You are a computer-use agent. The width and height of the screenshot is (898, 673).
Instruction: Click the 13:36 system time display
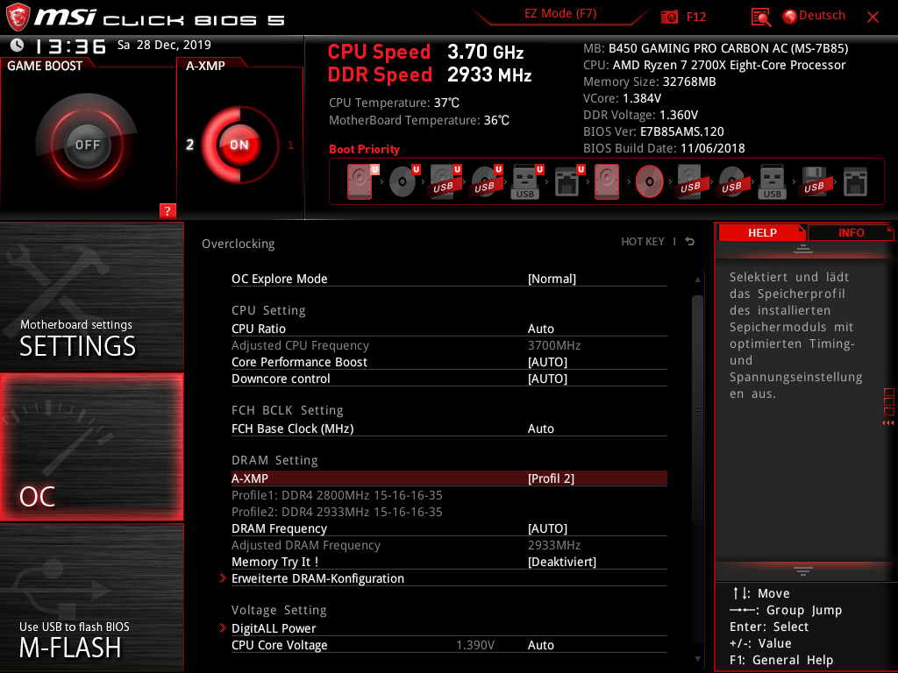click(70, 46)
